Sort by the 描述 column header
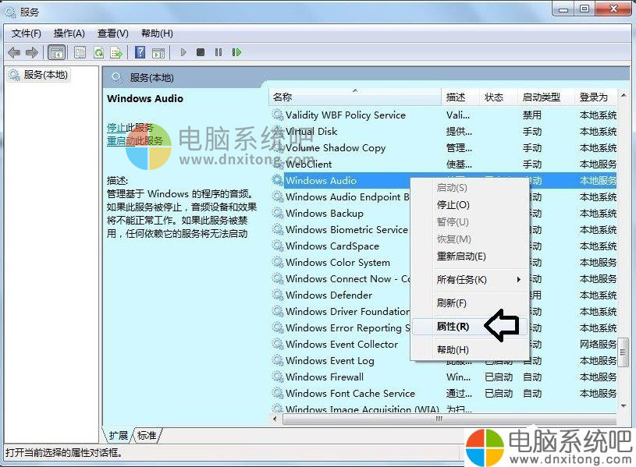 [460, 97]
